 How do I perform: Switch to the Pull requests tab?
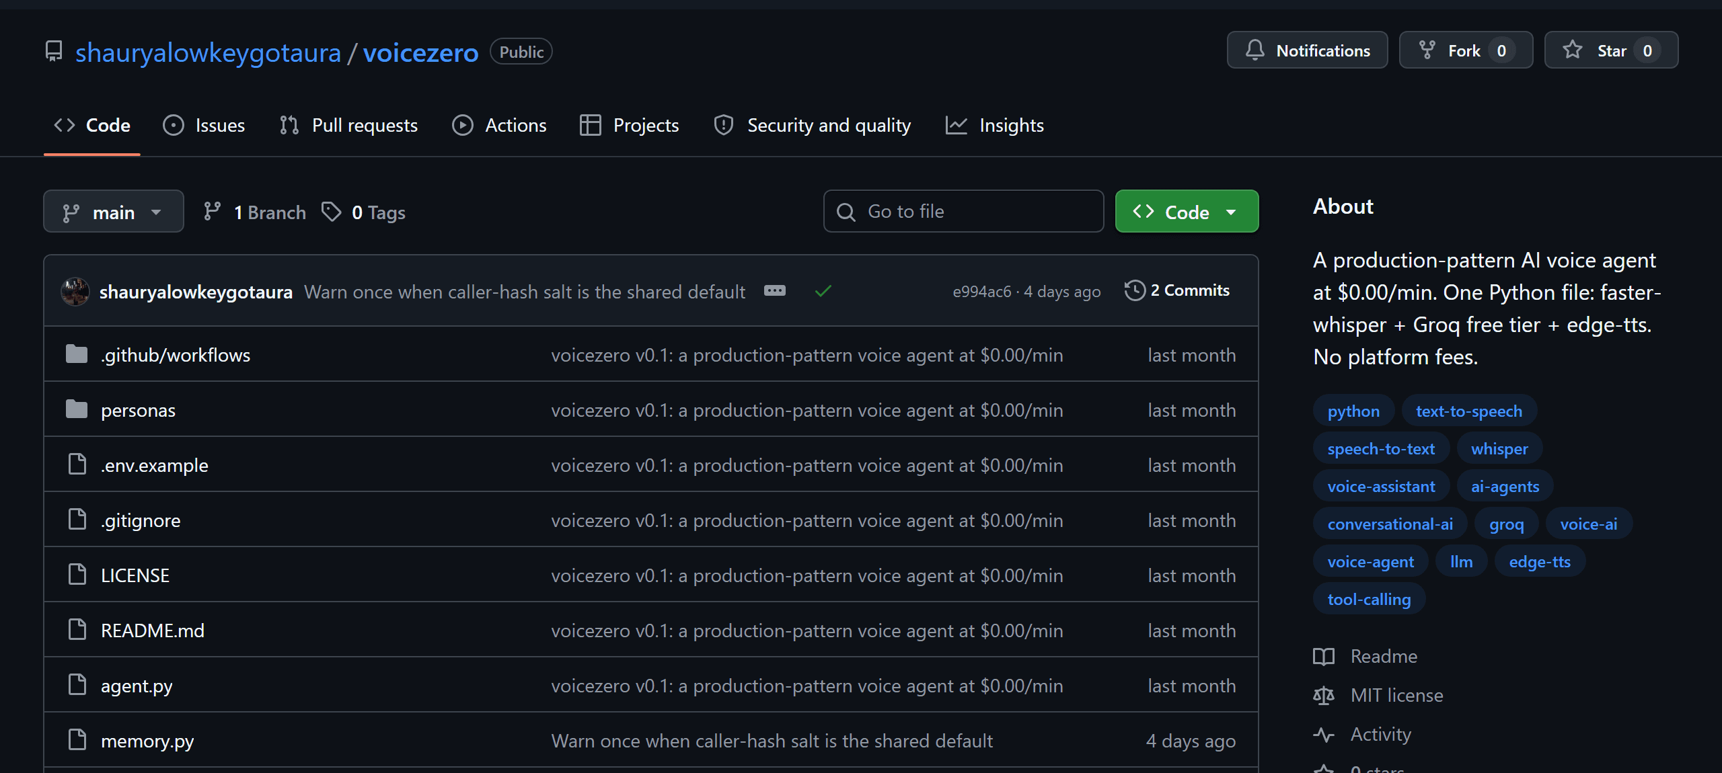pyautogui.click(x=348, y=125)
